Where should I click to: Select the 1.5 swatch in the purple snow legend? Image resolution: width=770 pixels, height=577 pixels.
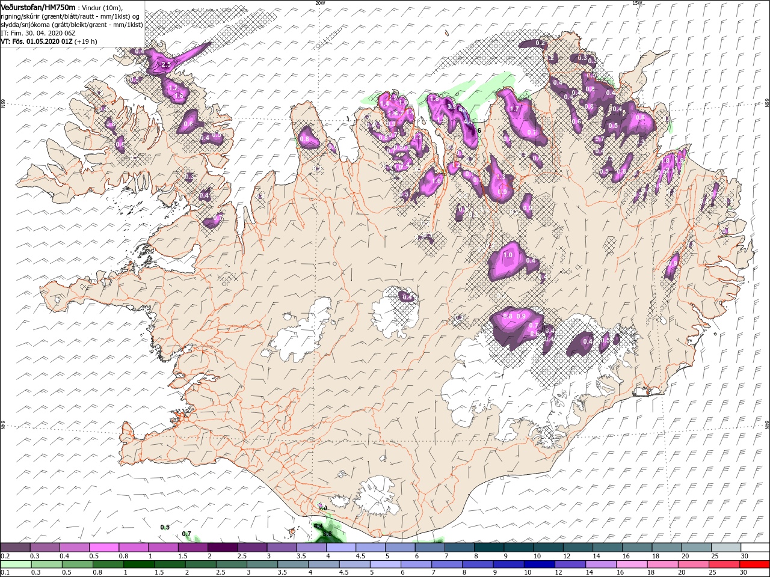[x=192, y=548]
